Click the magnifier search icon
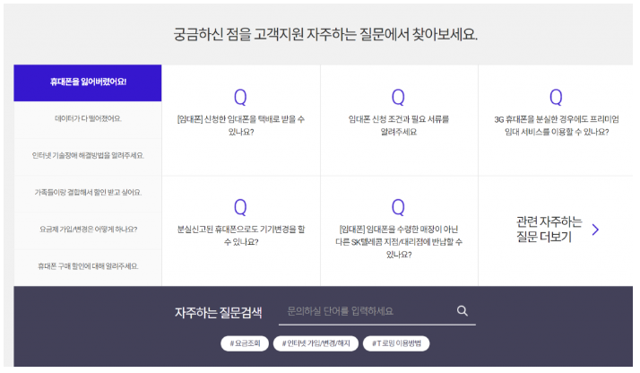Screen dimensions: 640x373 (x=463, y=311)
